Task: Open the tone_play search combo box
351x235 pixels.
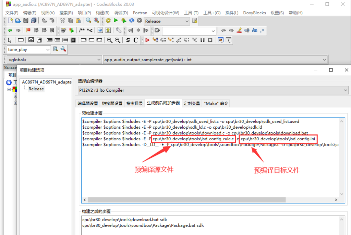Action: pos(29,50)
